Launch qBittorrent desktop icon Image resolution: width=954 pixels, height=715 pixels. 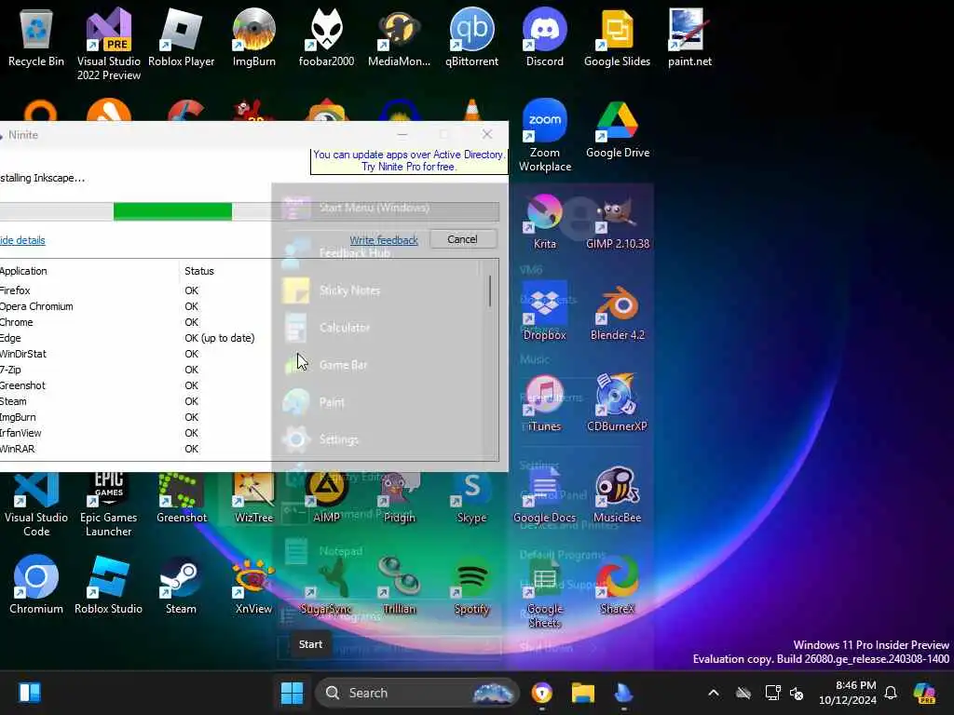click(x=471, y=37)
